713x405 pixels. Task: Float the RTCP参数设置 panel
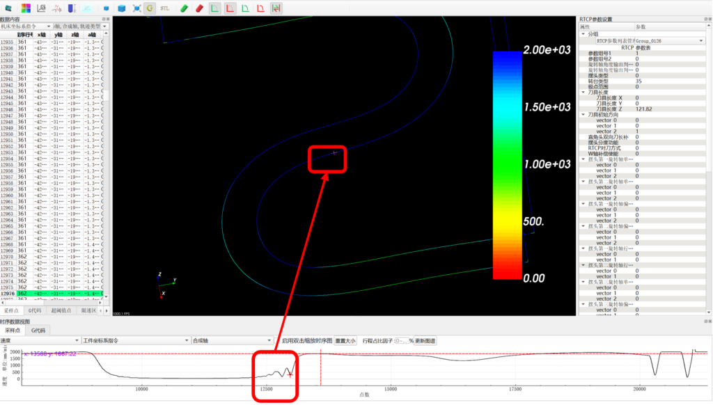pos(706,19)
